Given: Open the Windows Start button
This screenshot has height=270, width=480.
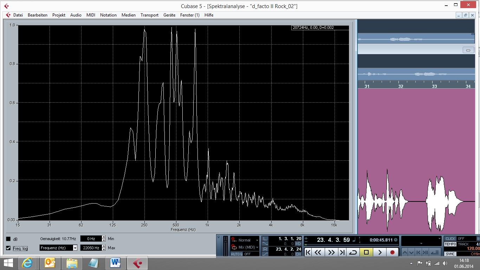Looking at the screenshot, I should coord(8,263).
